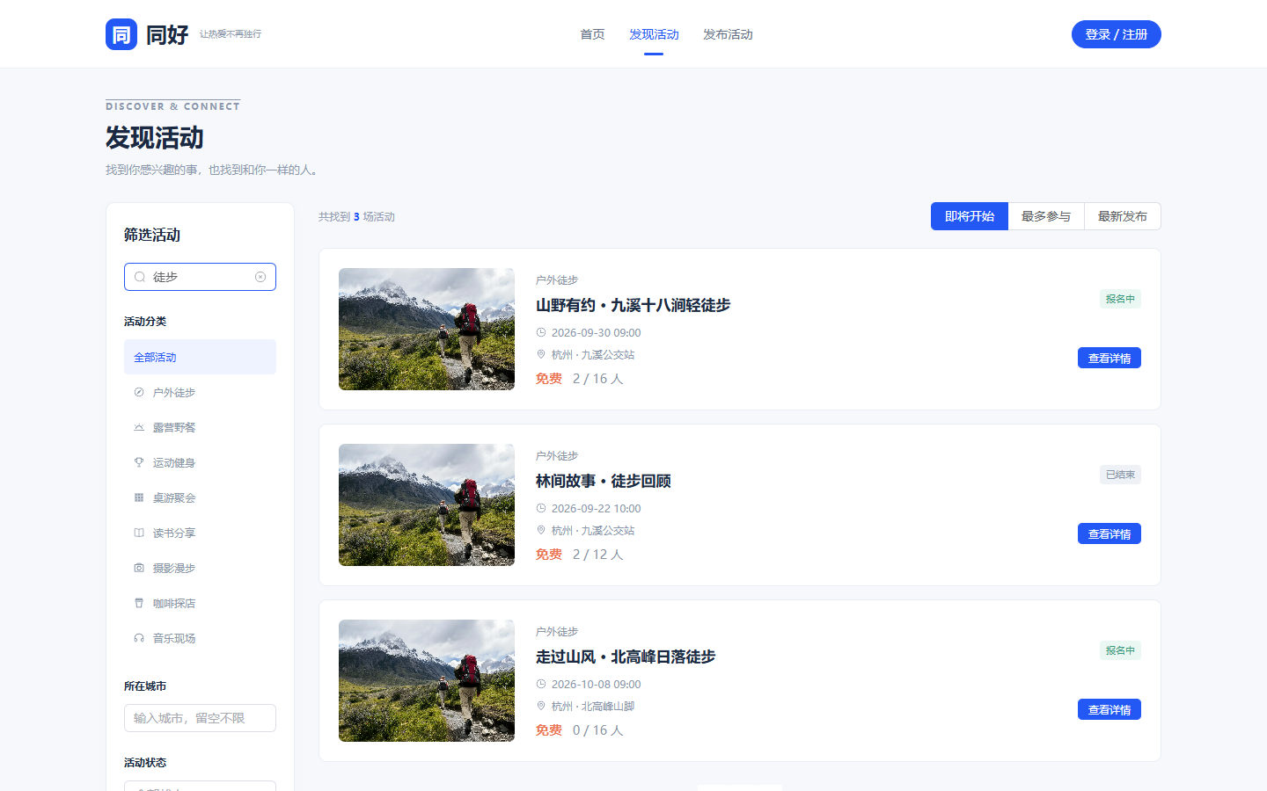This screenshot has width=1267, height=791.
Task: Sort results by 即将开始
Action: [x=970, y=216]
